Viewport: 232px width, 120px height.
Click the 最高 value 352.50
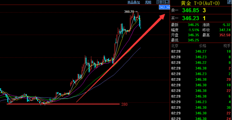click(225, 35)
